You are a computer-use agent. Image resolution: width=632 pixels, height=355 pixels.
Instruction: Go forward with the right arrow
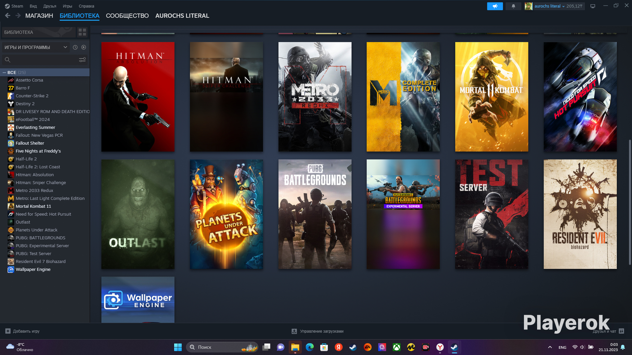coord(18,16)
